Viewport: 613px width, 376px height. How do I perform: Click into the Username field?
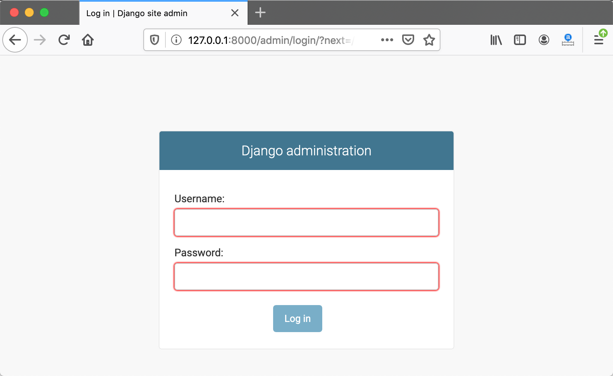tap(306, 223)
